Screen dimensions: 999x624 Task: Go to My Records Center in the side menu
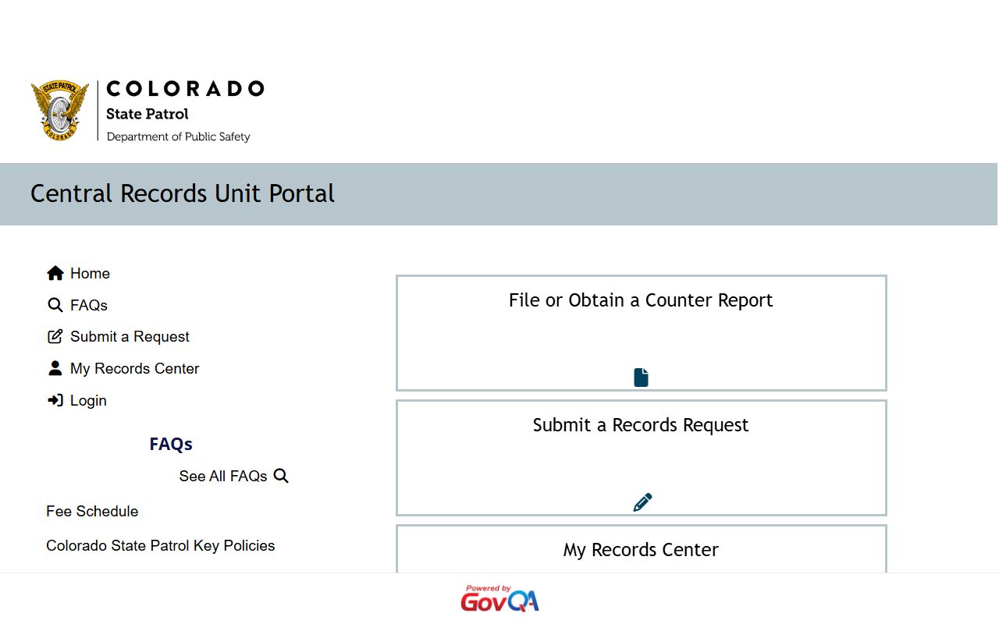pyautogui.click(x=135, y=368)
